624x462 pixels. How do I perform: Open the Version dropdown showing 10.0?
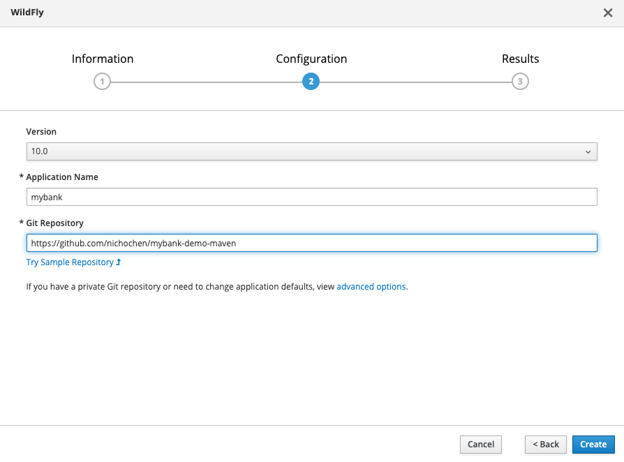coord(311,151)
